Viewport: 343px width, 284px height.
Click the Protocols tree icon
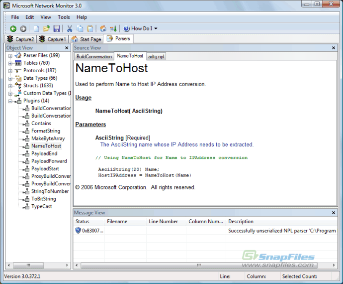(18, 70)
